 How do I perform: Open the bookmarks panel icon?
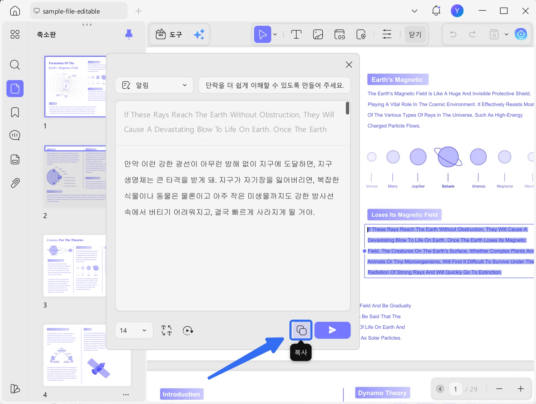point(15,112)
